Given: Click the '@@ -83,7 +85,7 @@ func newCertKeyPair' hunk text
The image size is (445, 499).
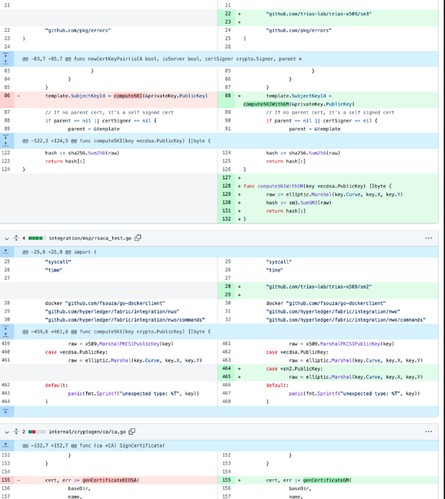Looking at the screenshot, I should pos(161,59).
